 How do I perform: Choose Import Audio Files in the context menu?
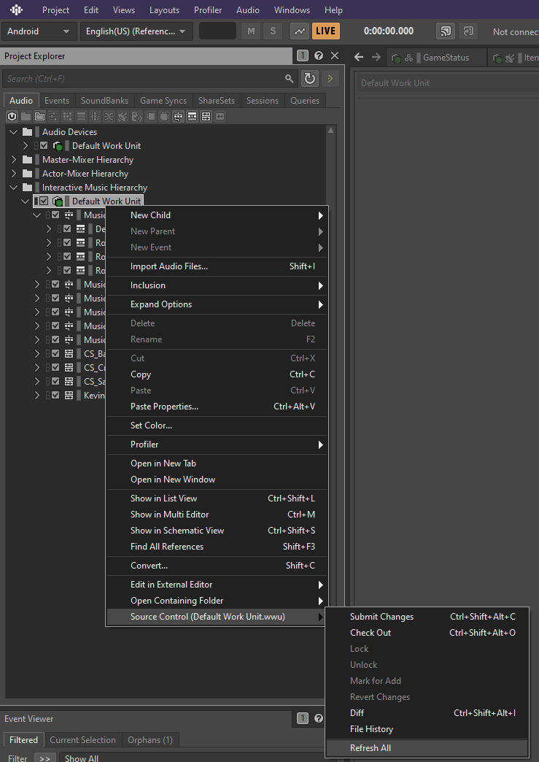217,266
